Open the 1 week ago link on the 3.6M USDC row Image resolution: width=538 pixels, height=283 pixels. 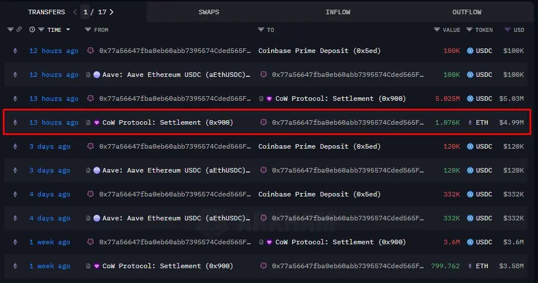pyautogui.click(x=50, y=242)
